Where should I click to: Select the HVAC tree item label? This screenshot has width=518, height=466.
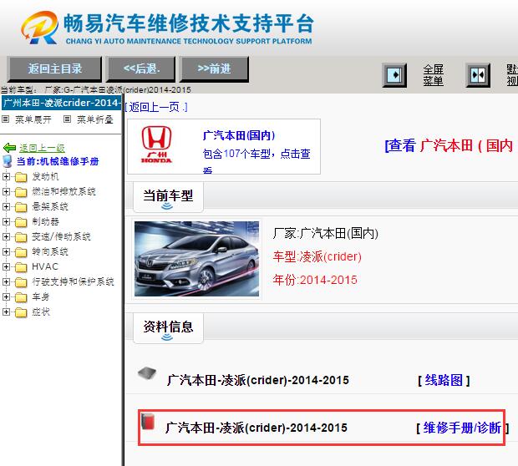pos(45,266)
